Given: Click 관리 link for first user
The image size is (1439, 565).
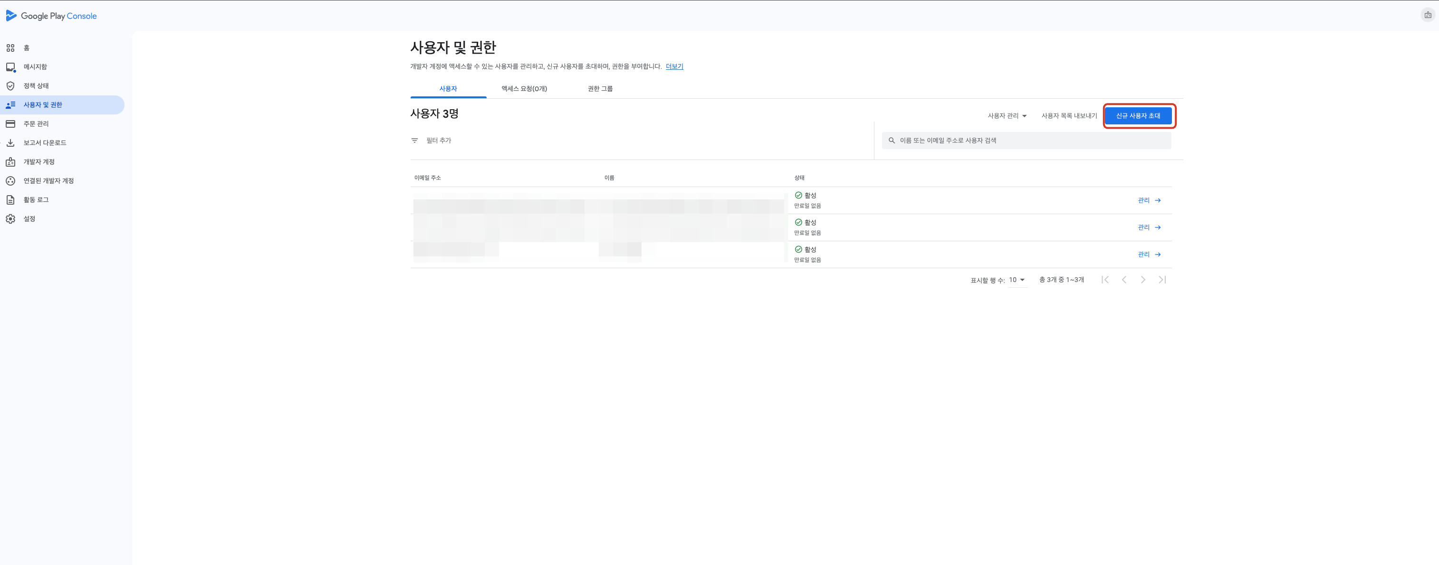Looking at the screenshot, I should [x=1149, y=200].
